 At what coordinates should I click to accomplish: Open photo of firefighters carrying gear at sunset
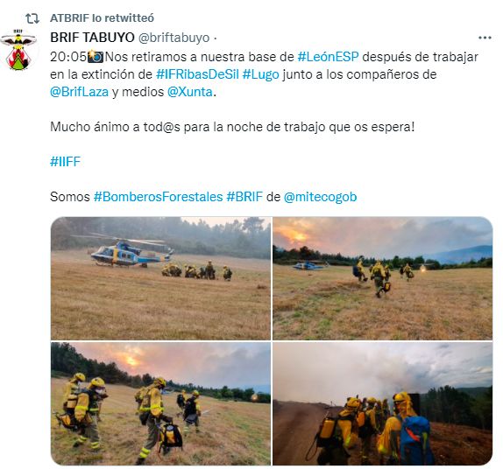pos(160,403)
